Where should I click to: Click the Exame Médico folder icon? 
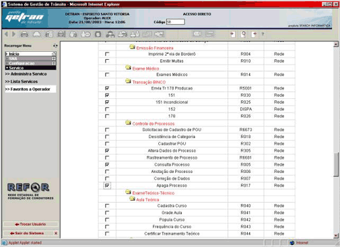[128, 67]
